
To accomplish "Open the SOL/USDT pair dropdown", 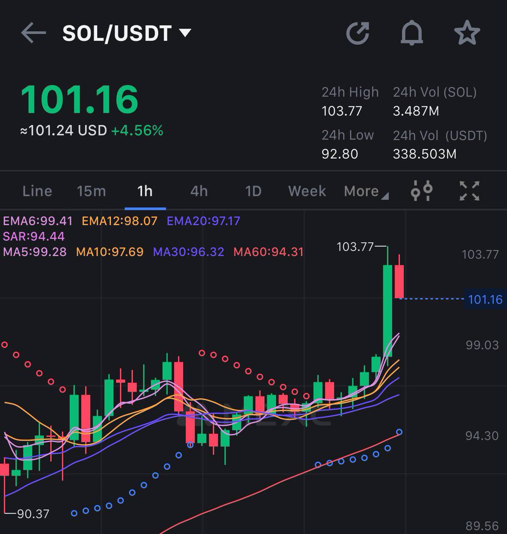I will tap(127, 33).
